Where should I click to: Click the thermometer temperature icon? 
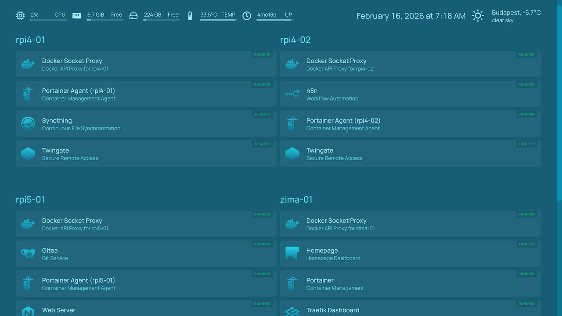190,16
